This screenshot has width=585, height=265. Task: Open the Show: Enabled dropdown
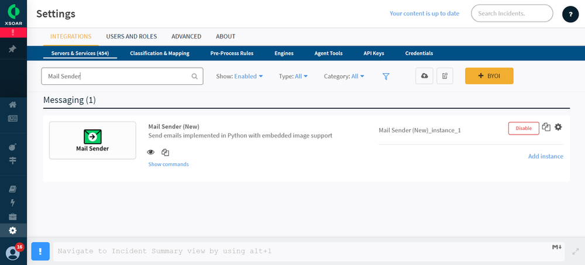coord(239,76)
